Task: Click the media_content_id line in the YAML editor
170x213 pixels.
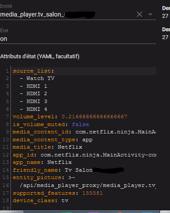Action: [x=84, y=132]
